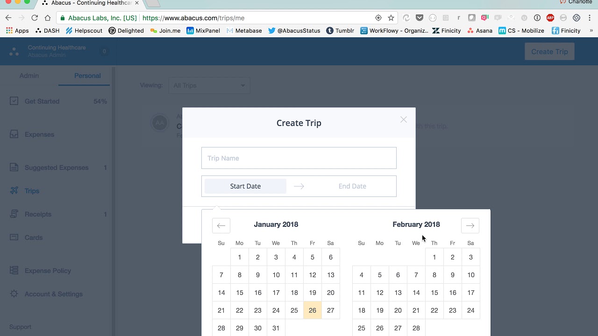This screenshot has width=598, height=336.
Task: Open the Metabase bookmark
Action: coord(244,30)
